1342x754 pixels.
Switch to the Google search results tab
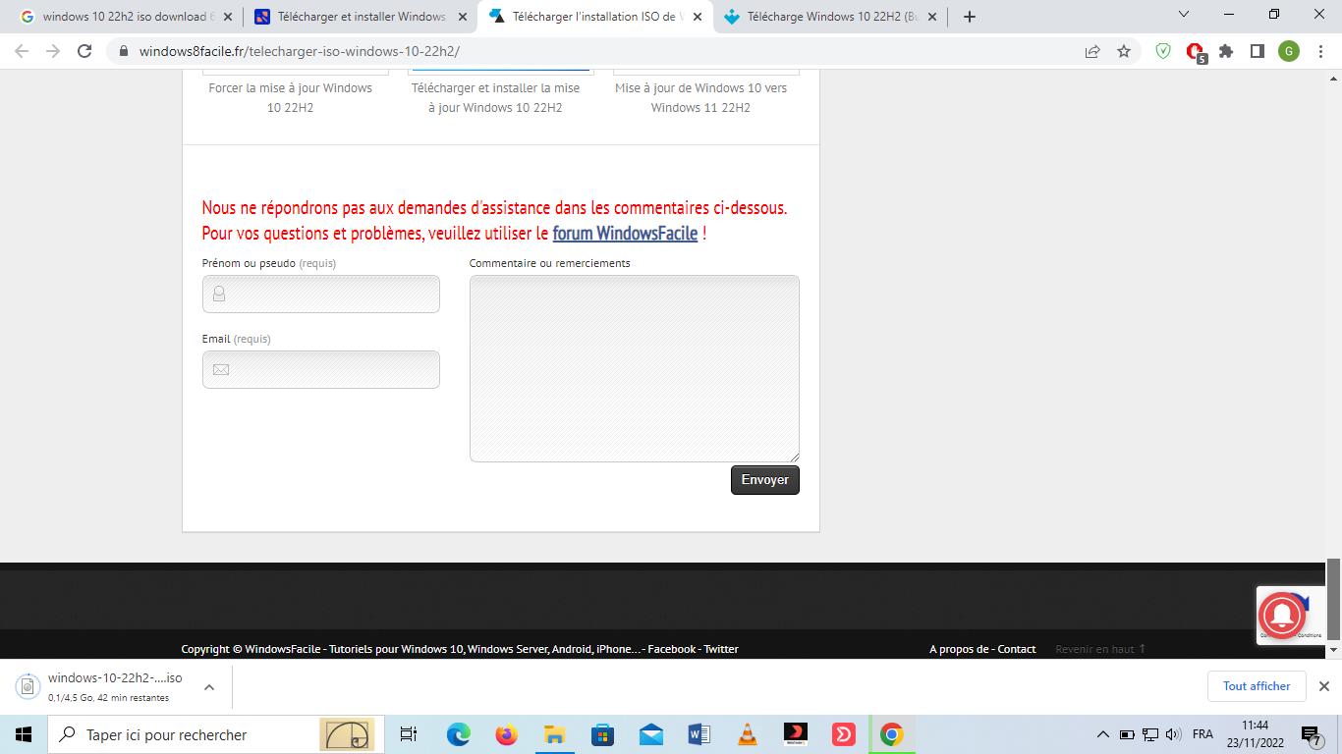[118, 17]
